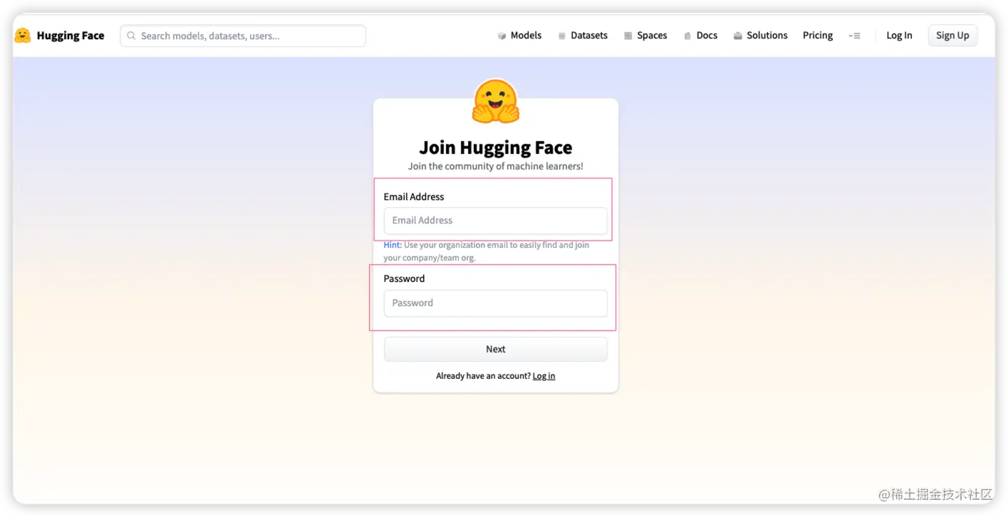Expand the more-options menu beside Pricing
The image size is (1008, 517).
855,36
